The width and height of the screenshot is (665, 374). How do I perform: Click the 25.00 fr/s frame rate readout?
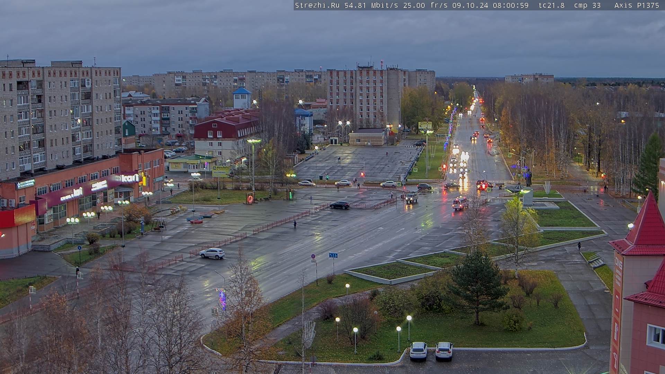coord(426,5)
